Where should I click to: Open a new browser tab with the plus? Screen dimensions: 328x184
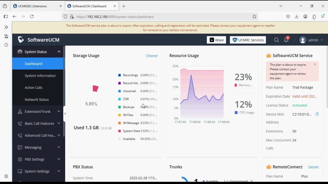point(124,6)
